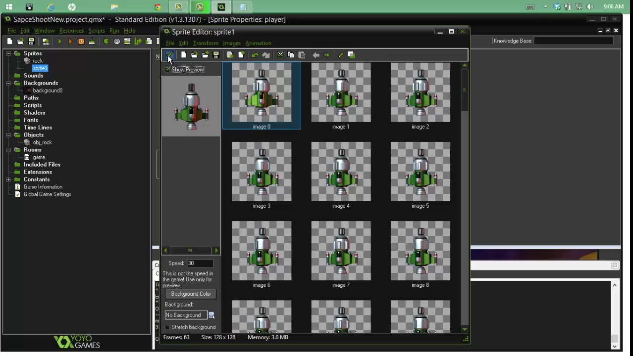Move selected frame left with arrow icon
This screenshot has height=356, width=633.
[316, 55]
